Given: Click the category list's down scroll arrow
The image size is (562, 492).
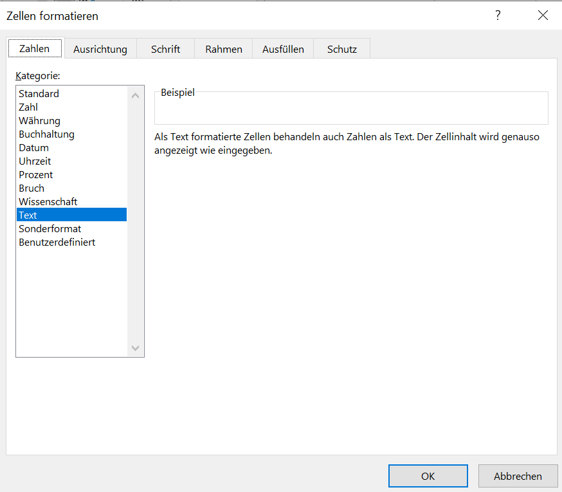Looking at the screenshot, I should tap(135, 347).
